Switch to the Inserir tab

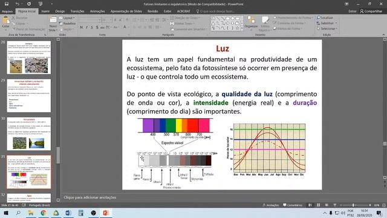(45, 12)
